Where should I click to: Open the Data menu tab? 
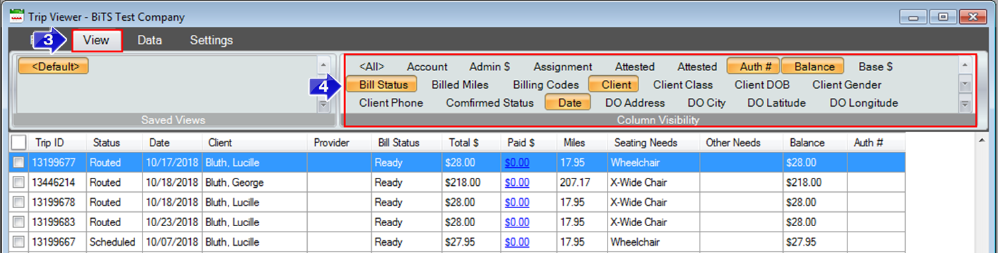149,40
